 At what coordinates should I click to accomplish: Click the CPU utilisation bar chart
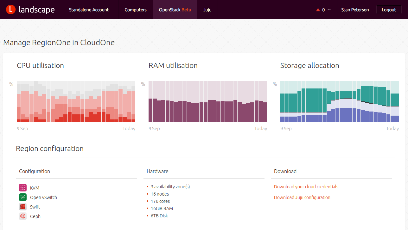76,102
